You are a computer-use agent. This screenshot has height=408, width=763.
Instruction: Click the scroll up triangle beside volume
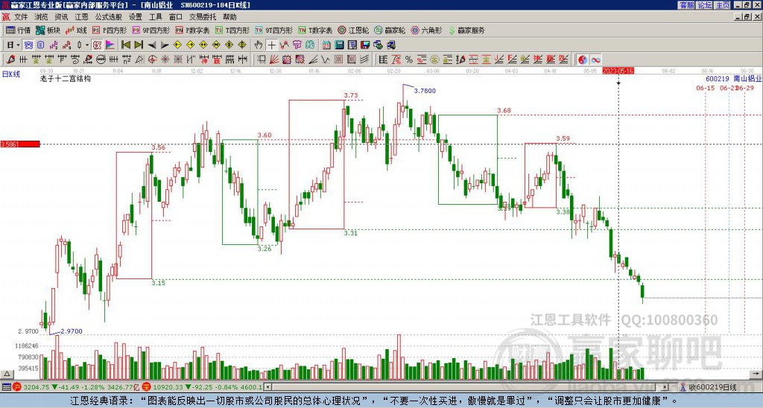(7, 374)
